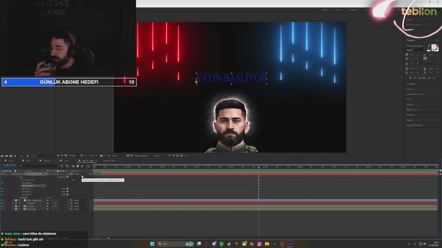Image resolution: width=442 pixels, height=248 pixels.
Task: Collapse the YAYIN BAŞLIYOR layer properties
Action: (x=13, y=174)
